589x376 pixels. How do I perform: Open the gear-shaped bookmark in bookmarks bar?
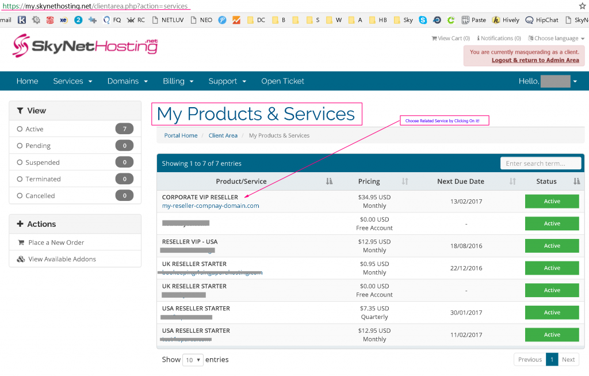pos(36,20)
